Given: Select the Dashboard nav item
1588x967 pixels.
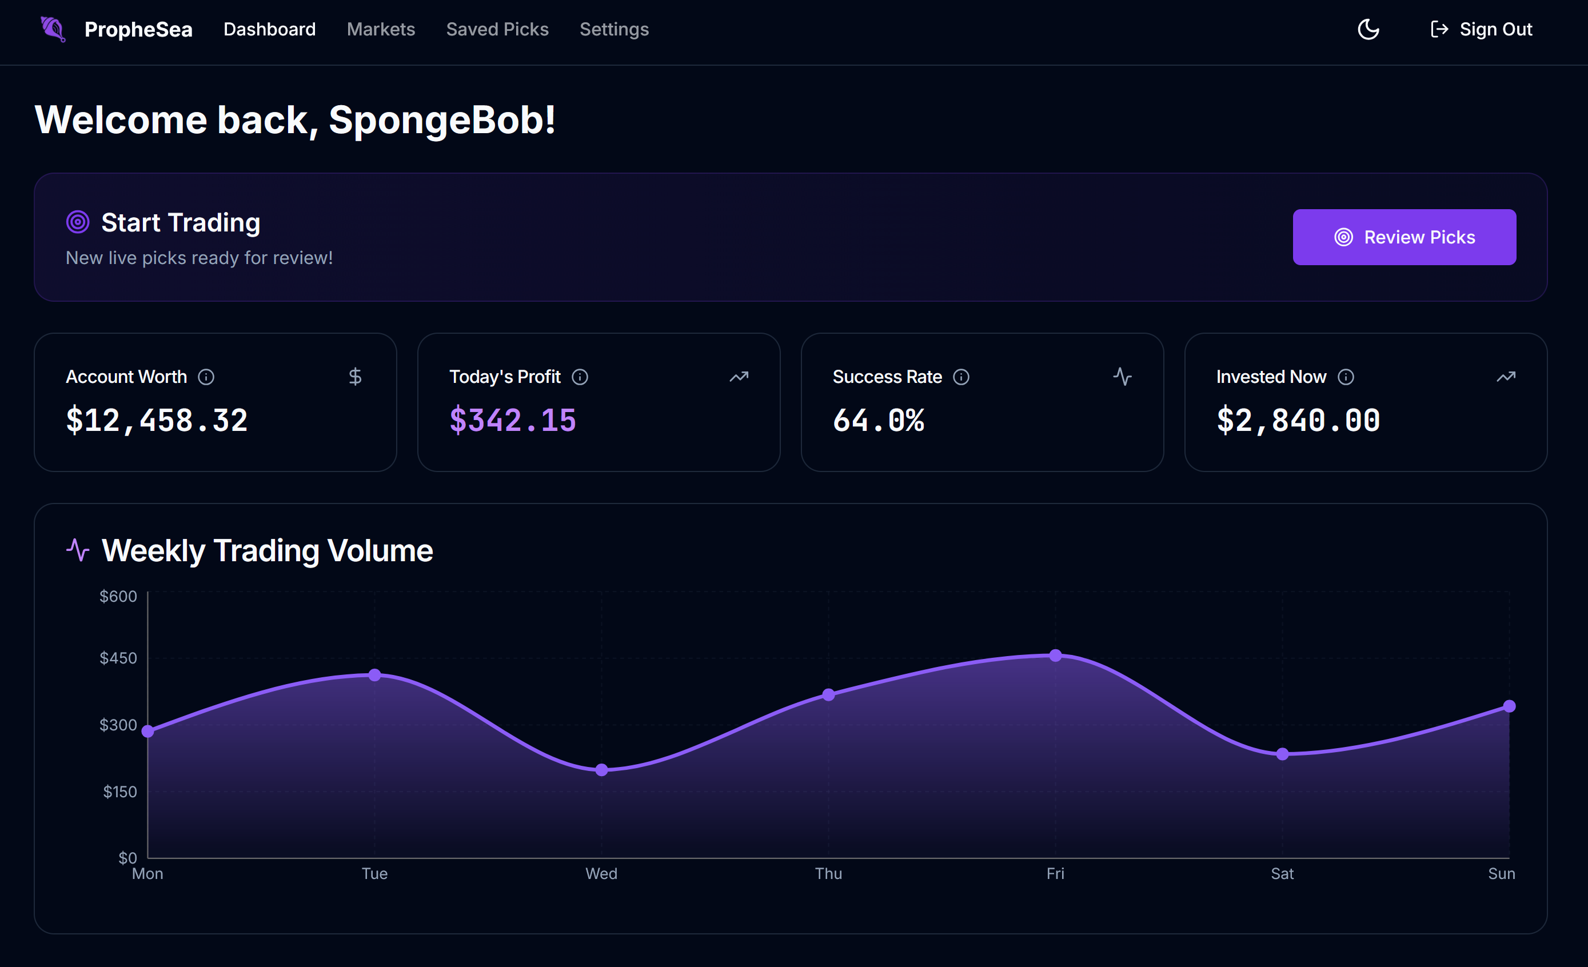Looking at the screenshot, I should (x=269, y=29).
